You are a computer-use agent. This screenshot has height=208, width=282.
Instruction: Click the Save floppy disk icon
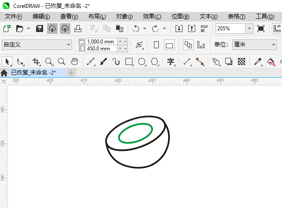click(39, 29)
